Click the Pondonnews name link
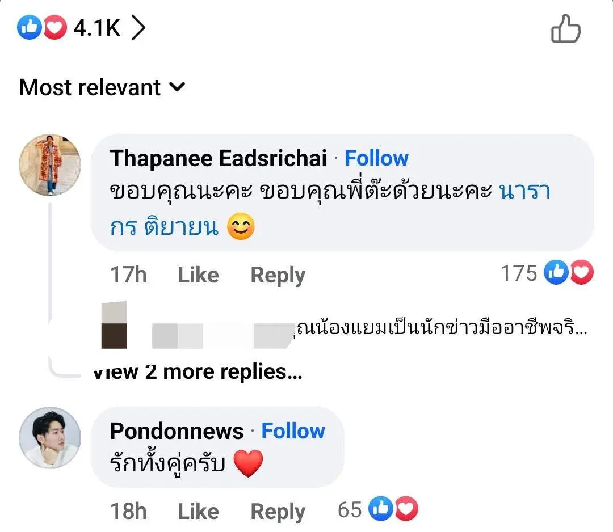This screenshot has height=532, width=613. (177, 431)
